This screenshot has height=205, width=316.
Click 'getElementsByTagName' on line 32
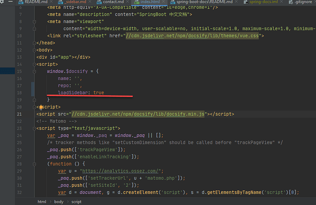(x=234, y=192)
